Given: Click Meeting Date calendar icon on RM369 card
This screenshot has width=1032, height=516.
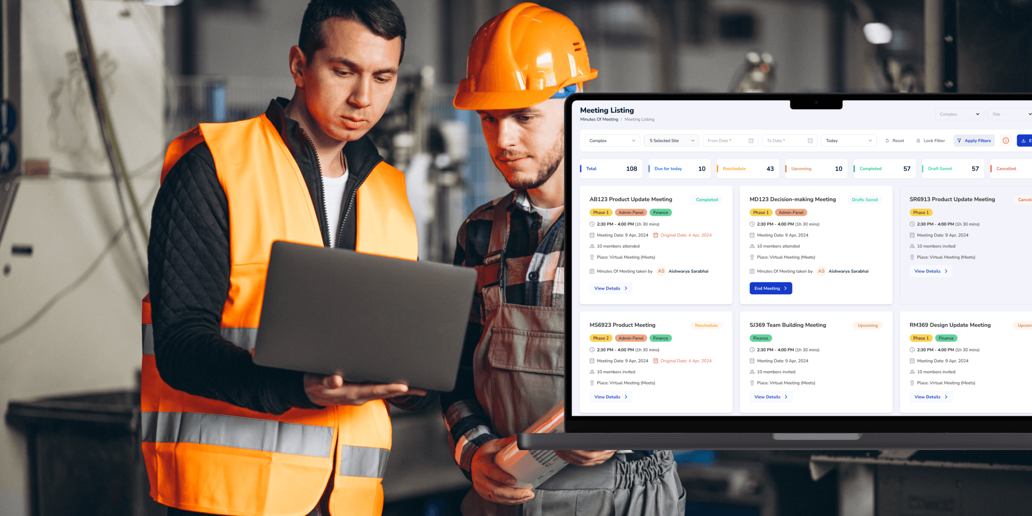Looking at the screenshot, I should (x=912, y=361).
